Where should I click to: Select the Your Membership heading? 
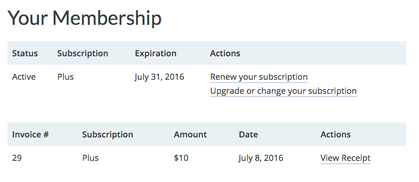tap(85, 18)
